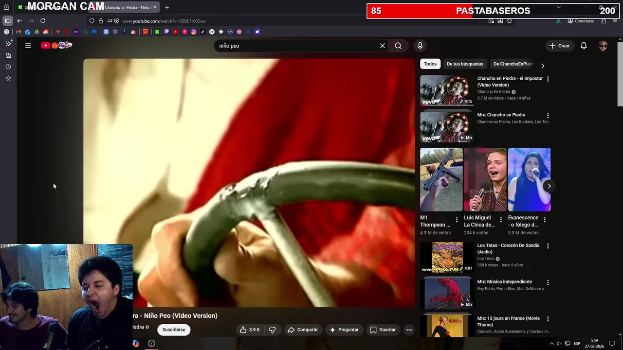
Task: Open the Instagram bookmark
Action: tap(194, 32)
